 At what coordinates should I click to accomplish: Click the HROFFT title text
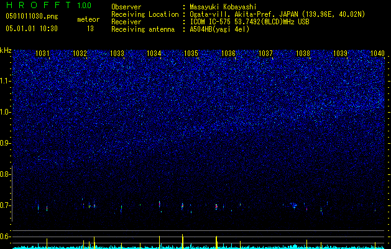coord(39,5)
